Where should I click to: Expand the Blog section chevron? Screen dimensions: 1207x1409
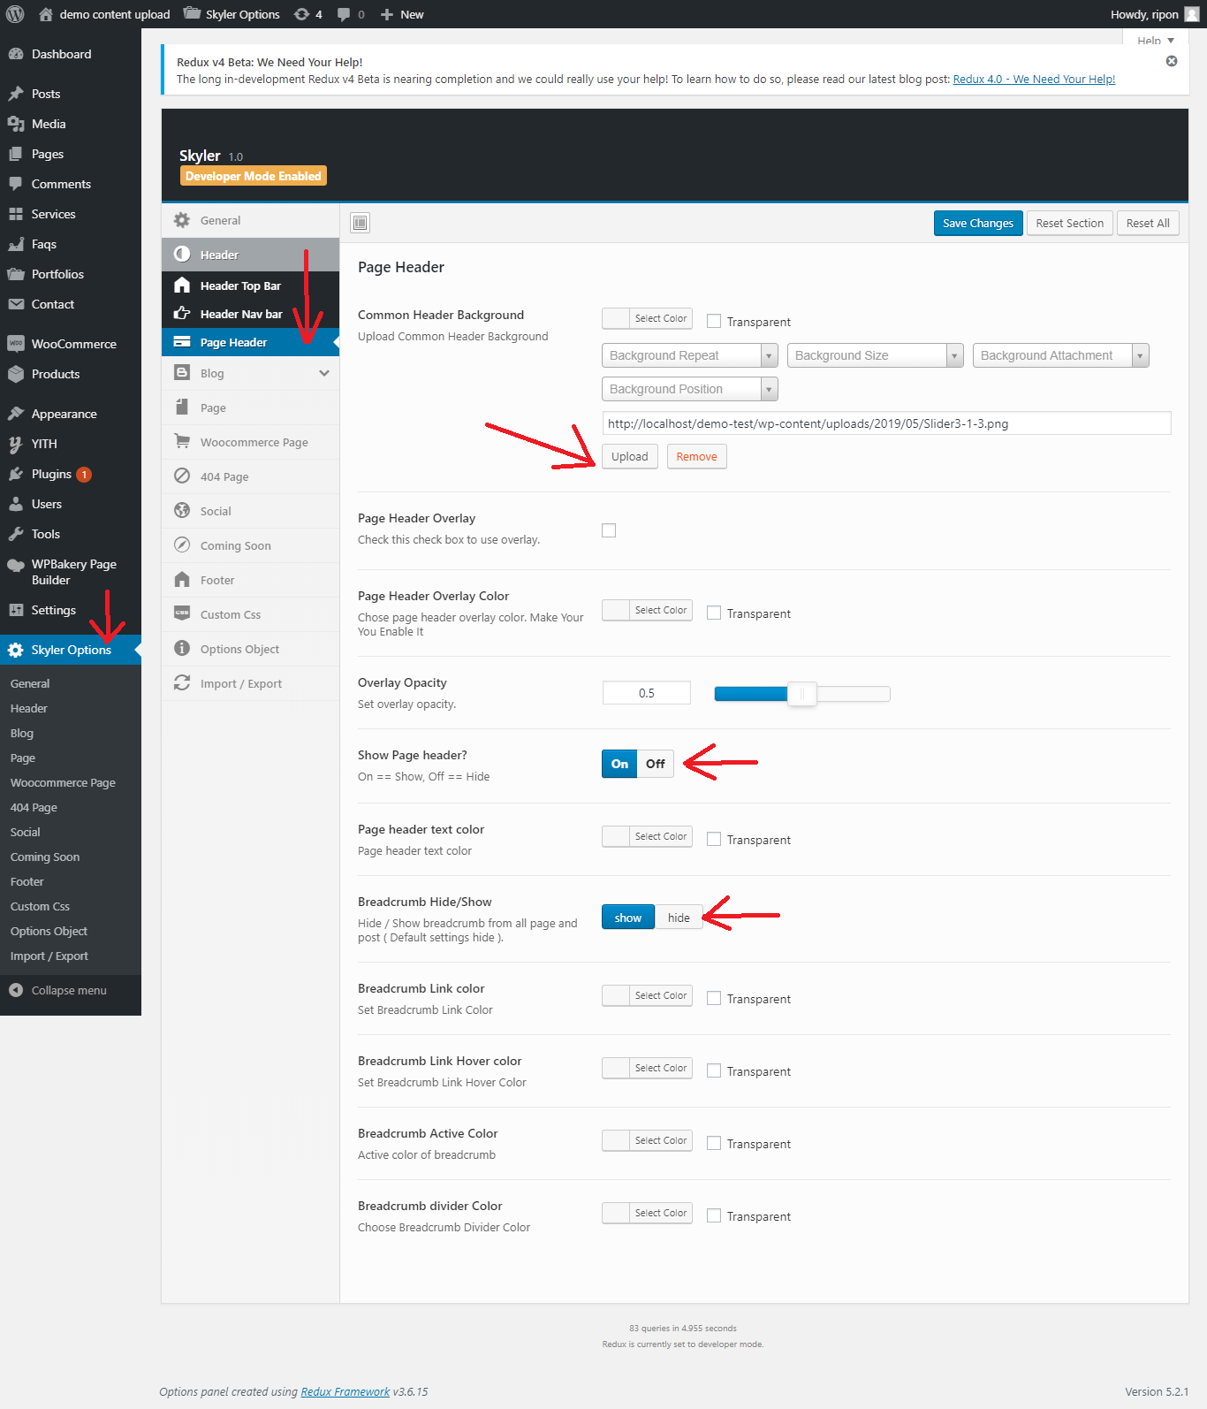(x=324, y=373)
